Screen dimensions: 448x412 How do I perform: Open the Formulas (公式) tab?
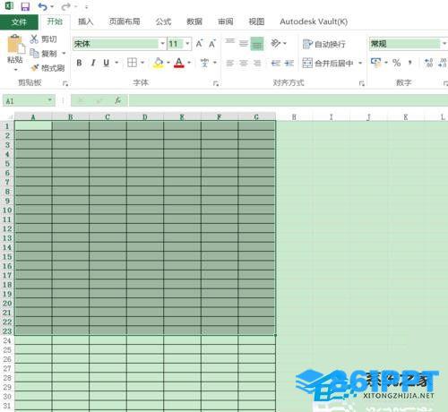coord(163,21)
